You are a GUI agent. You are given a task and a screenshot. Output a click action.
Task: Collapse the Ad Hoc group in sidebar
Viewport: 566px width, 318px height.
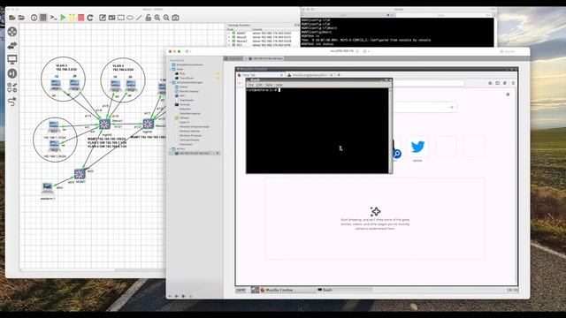[171, 148]
